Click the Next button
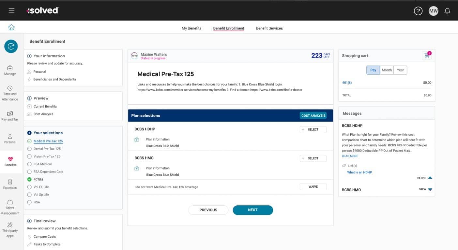 [x=253, y=210]
